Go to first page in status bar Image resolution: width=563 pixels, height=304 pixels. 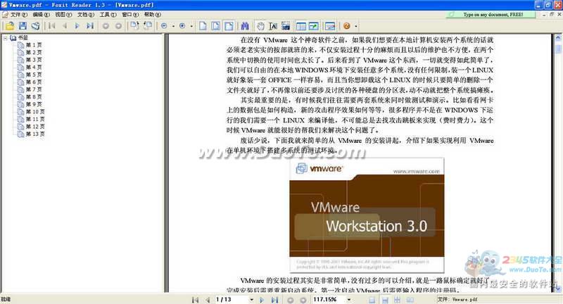[195, 300]
